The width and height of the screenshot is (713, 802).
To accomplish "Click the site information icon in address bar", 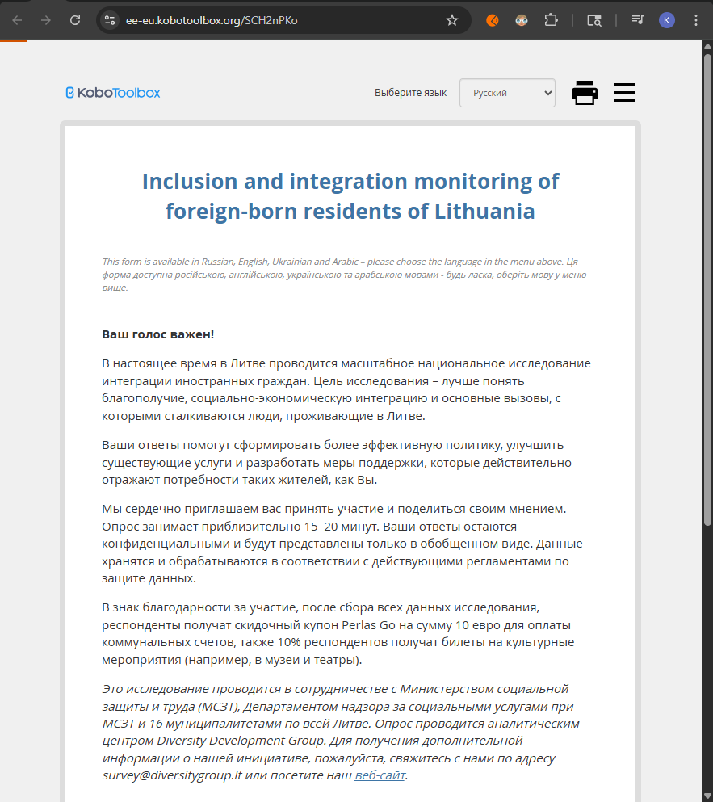I will (x=111, y=20).
